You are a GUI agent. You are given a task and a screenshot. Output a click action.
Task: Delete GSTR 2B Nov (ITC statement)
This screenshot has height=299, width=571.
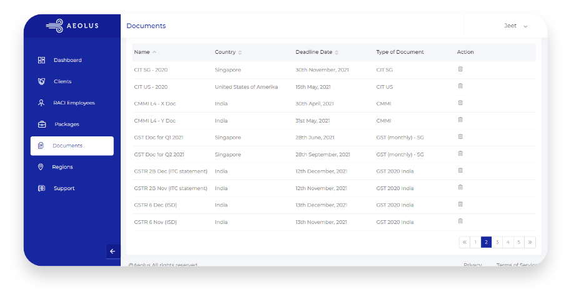[x=460, y=187]
